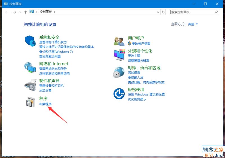This screenshot has height=158, width=225.
Task: Click the Appearance and Personalization monitor icon
Action: pos(119,54)
